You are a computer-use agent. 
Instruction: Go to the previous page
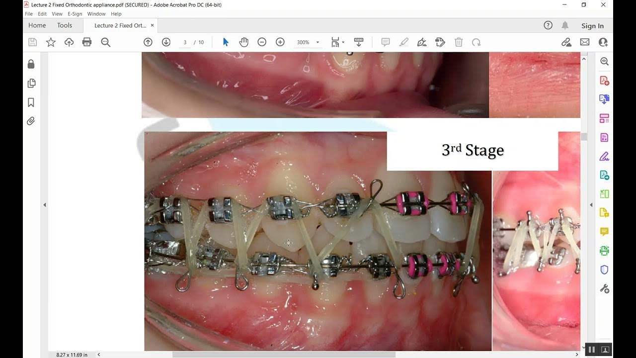pyautogui.click(x=148, y=42)
